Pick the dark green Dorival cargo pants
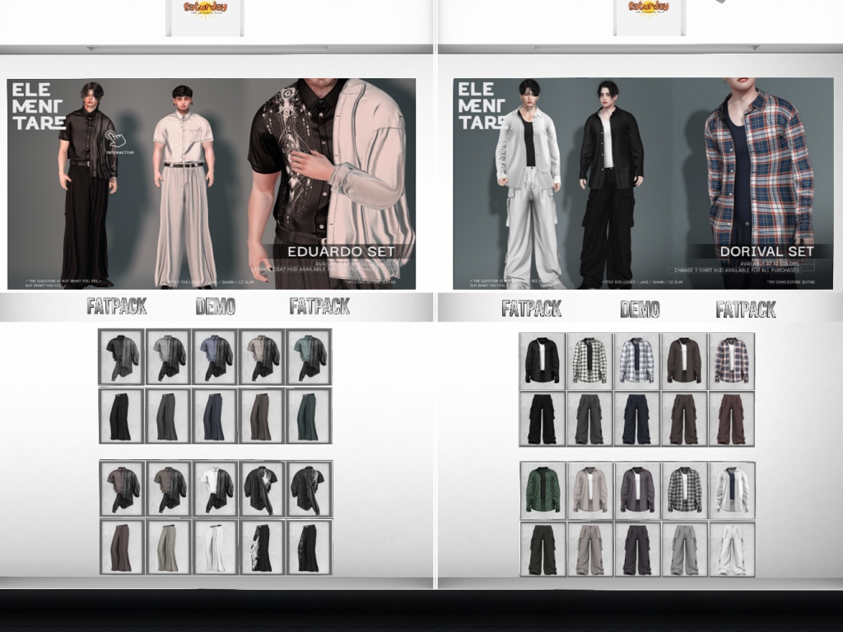 pyautogui.click(x=543, y=549)
